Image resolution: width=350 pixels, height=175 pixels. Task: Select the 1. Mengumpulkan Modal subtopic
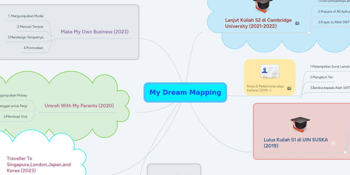point(26,16)
